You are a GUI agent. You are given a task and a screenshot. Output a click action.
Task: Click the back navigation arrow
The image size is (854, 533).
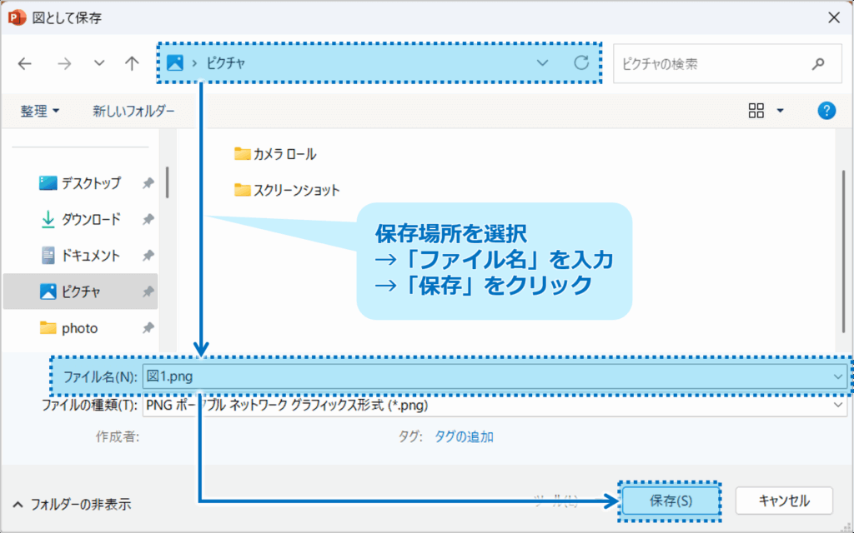[x=24, y=63]
